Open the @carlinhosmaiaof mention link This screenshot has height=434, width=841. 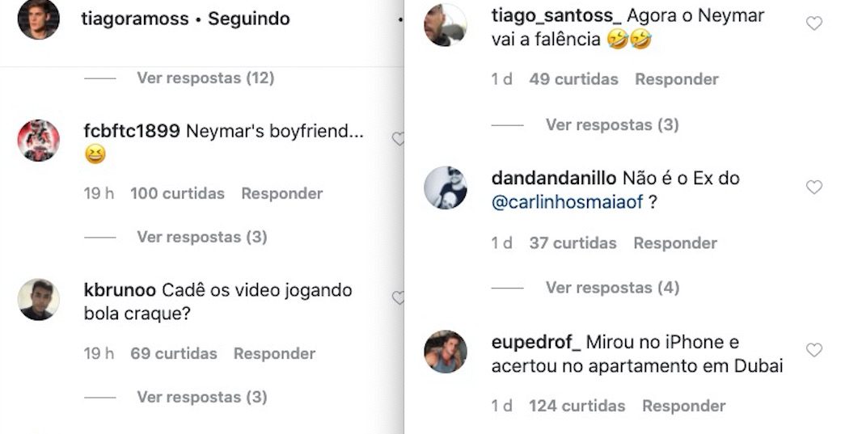567,202
